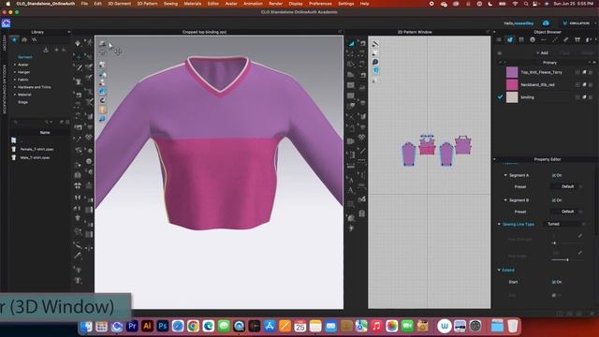599x337 pixels.
Task: Click the Select/Move tool in 3D toolbar
Action: [x=78, y=57]
